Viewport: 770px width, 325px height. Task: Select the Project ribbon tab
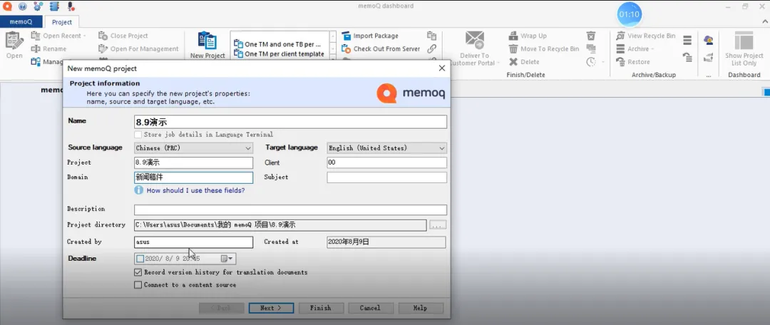62,22
